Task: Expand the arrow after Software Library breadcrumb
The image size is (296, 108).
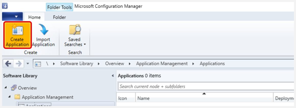Action: 99,64
